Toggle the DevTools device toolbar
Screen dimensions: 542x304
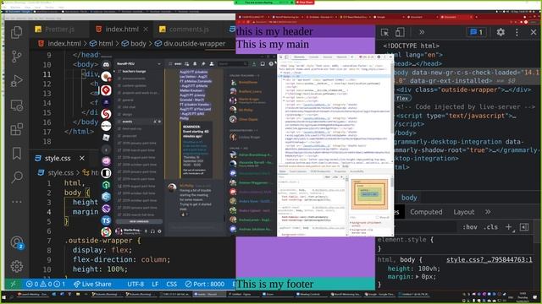click(400, 32)
